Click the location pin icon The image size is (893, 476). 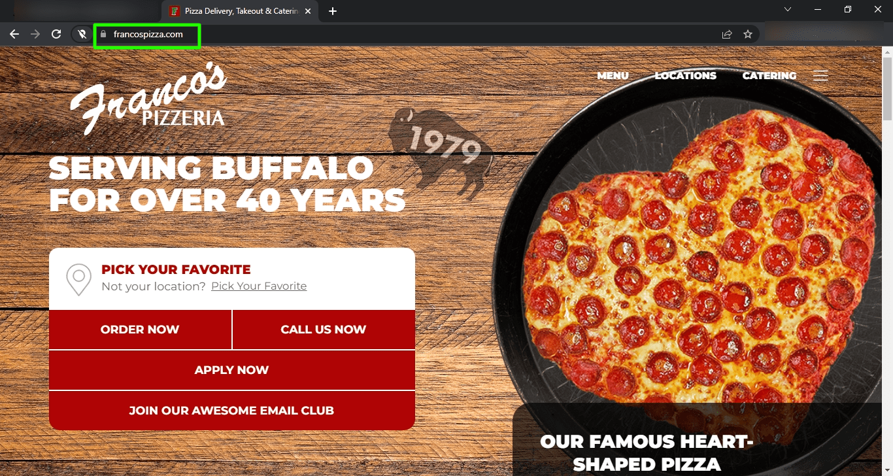tap(78, 279)
